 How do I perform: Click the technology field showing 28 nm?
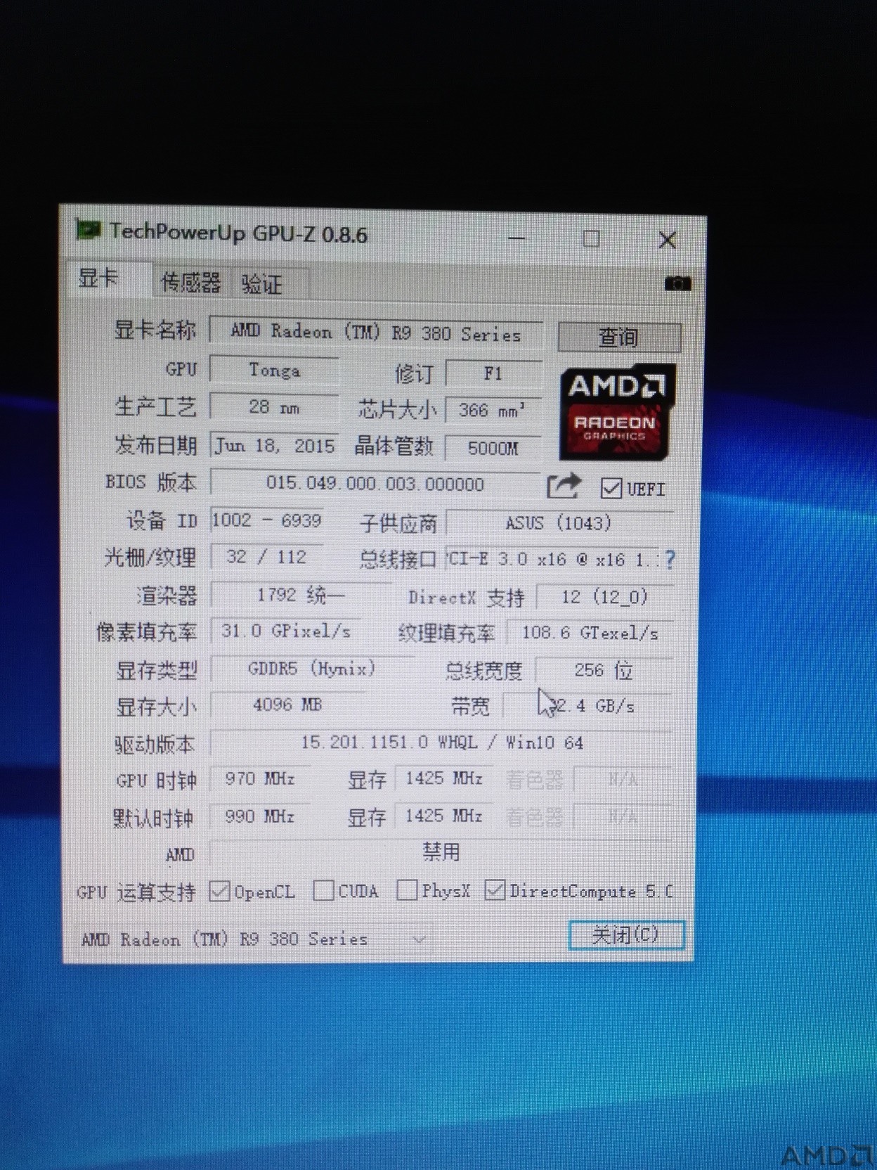(274, 407)
